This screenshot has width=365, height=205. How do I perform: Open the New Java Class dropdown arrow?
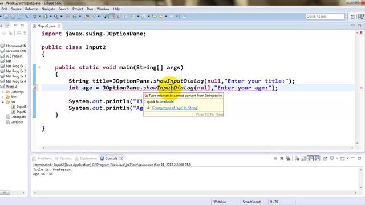pyautogui.click(x=80, y=17)
